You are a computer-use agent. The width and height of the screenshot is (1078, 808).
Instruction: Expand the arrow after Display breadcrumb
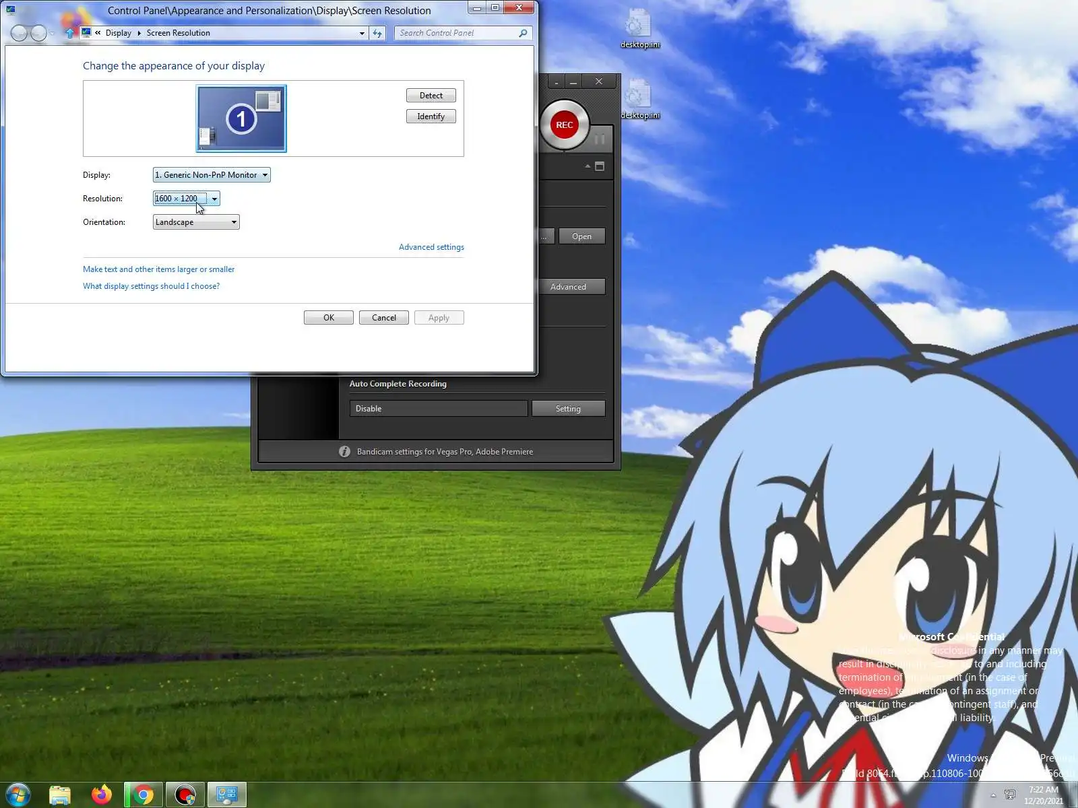click(139, 33)
